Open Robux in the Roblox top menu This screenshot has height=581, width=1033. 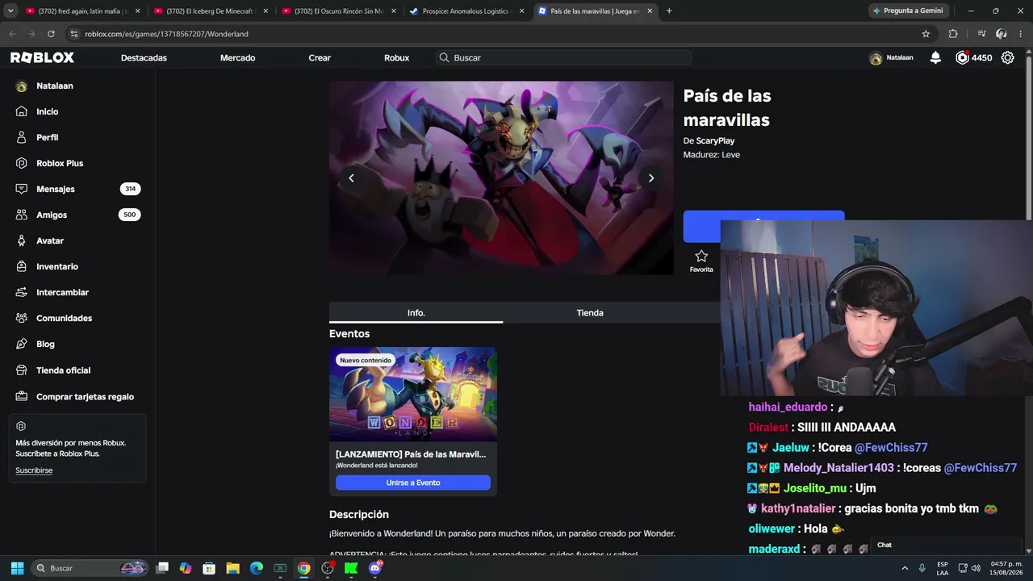click(x=396, y=58)
